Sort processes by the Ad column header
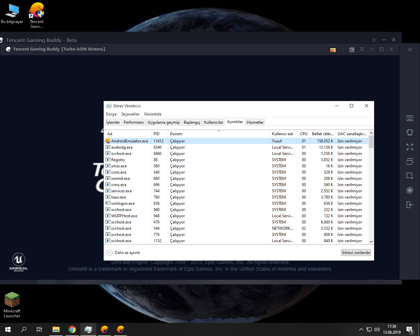The height and width of the screenshot is (336, 420). point(128,134)
